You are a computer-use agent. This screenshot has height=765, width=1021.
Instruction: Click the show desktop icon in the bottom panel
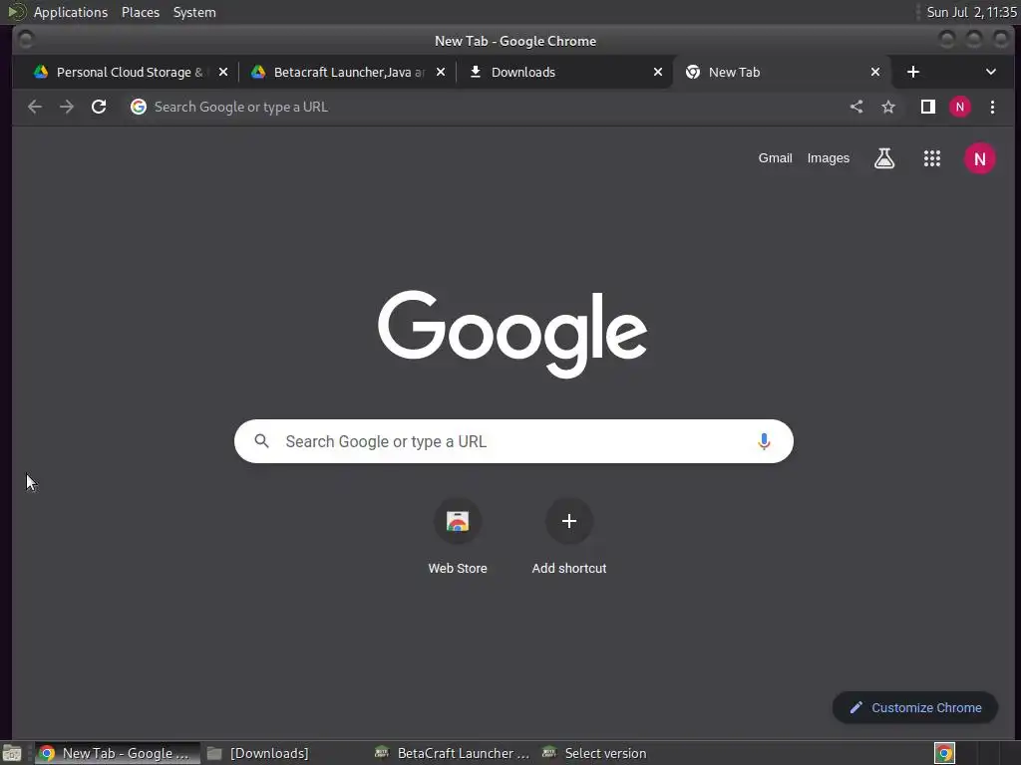coord(11,753)
